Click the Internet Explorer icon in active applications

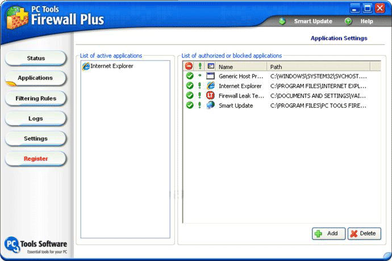[x=86, y=66]
